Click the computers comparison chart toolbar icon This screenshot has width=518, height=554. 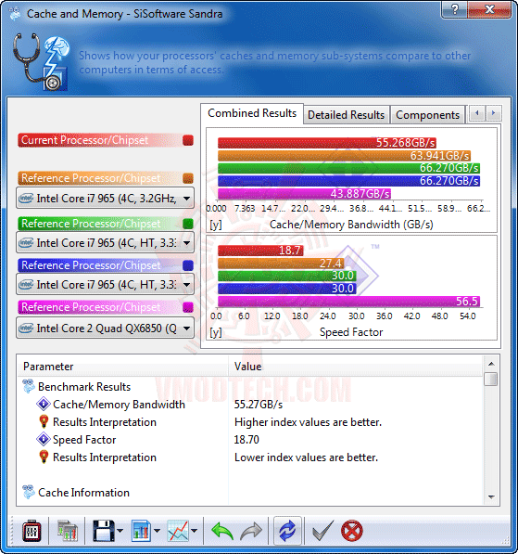[68, 530]
